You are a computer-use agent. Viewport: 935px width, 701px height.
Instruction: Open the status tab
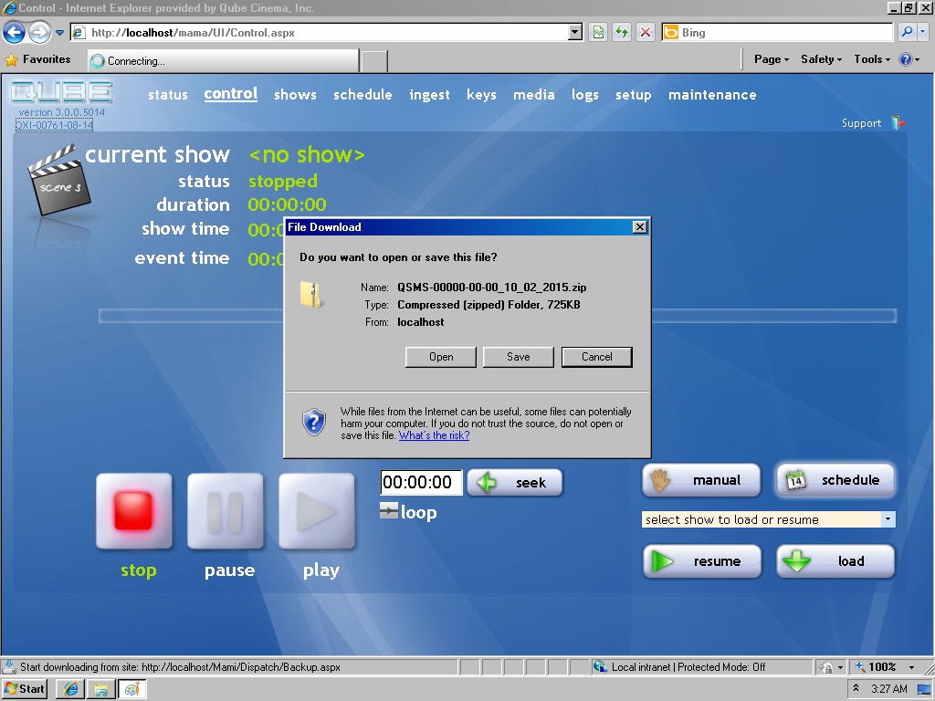coord(168,95)
